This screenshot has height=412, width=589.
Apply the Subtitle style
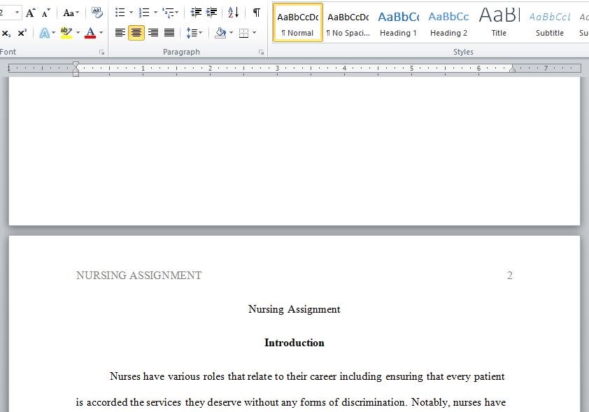[550, 22]
